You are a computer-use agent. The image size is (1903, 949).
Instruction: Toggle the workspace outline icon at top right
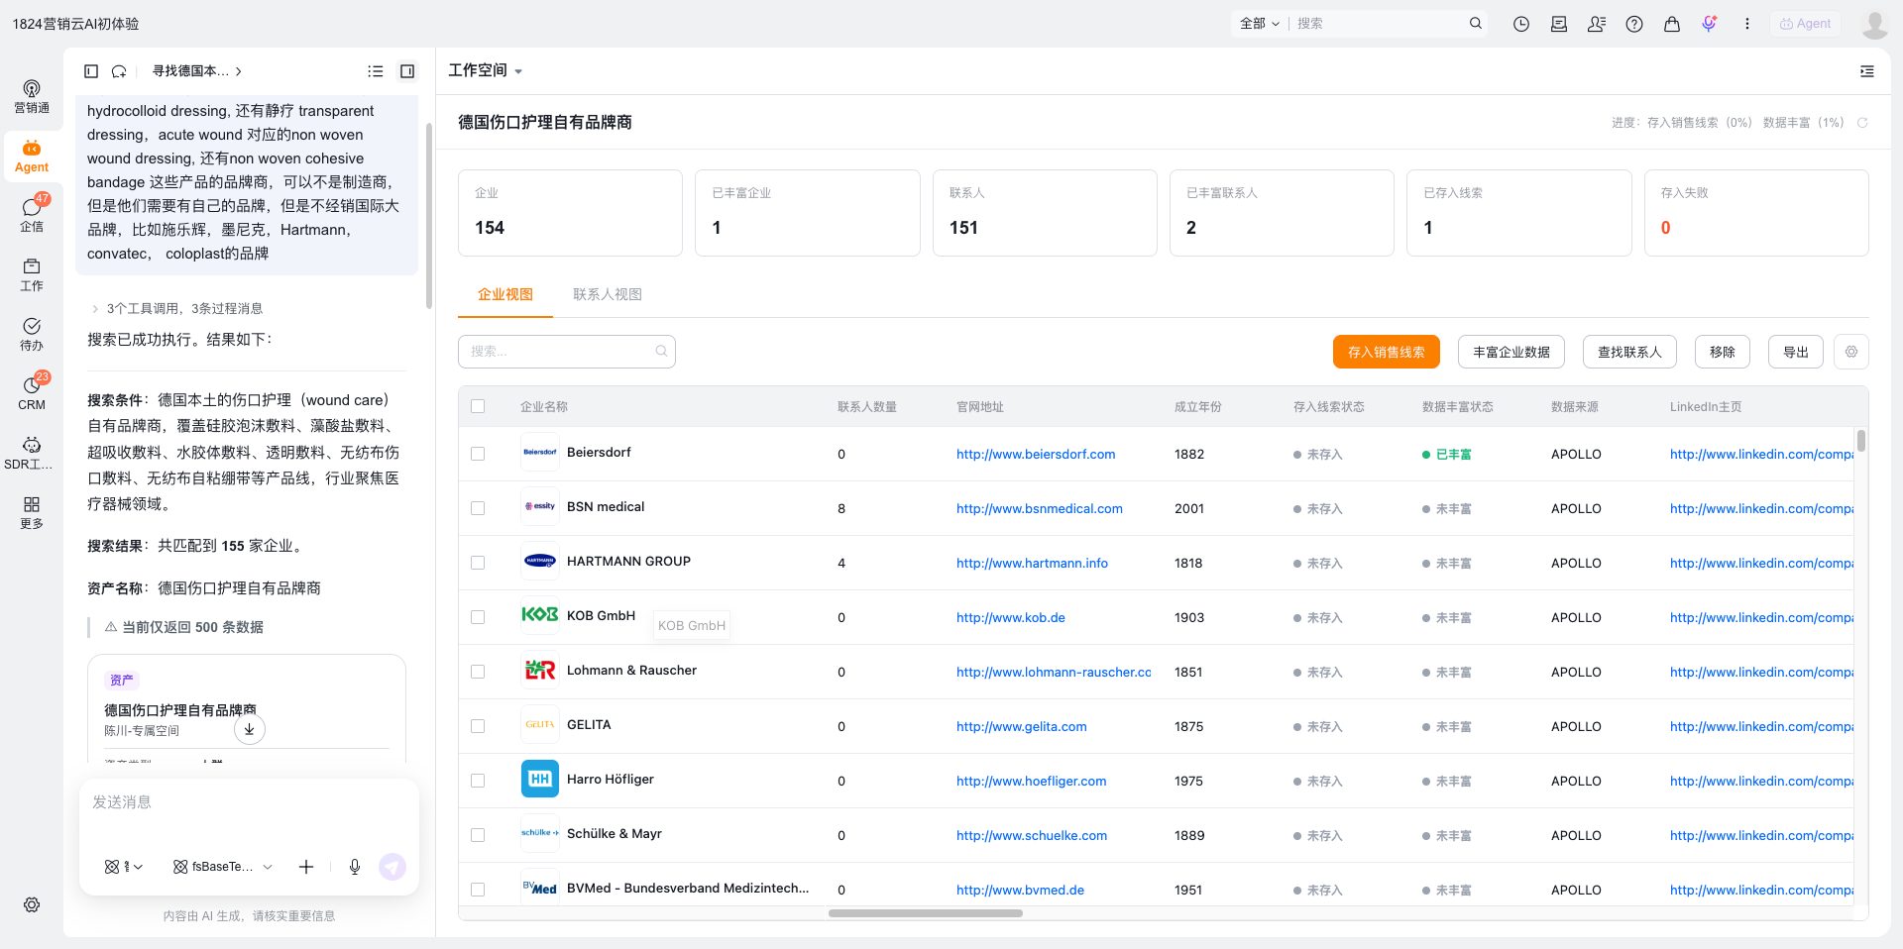[1867, 71]
